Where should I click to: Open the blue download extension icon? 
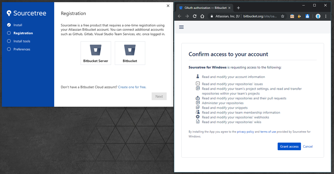[x=307, y=16]
